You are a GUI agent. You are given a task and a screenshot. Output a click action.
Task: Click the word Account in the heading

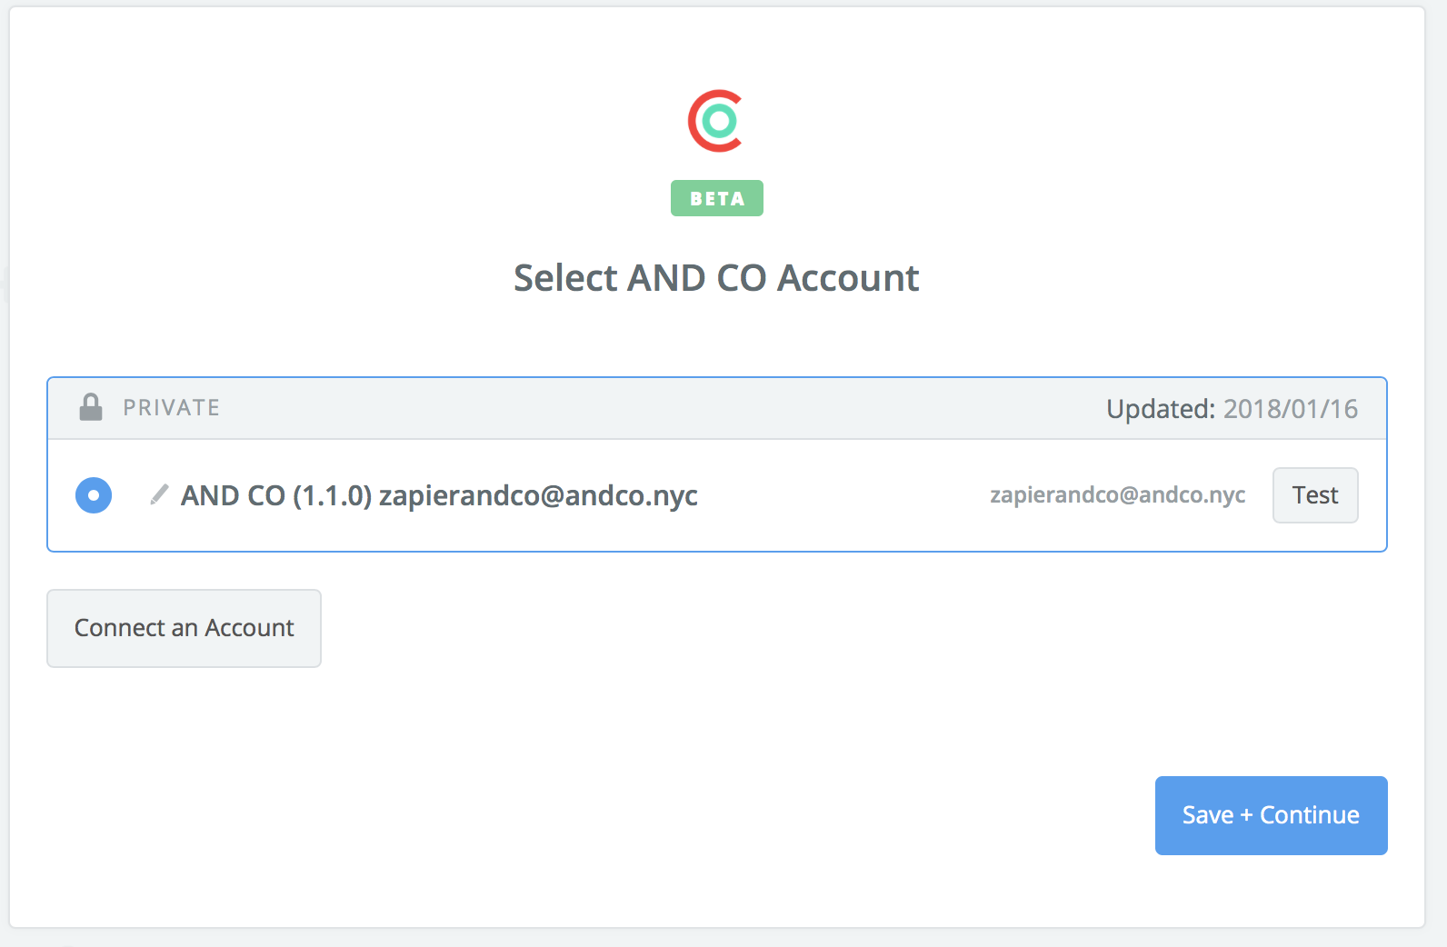848,277
